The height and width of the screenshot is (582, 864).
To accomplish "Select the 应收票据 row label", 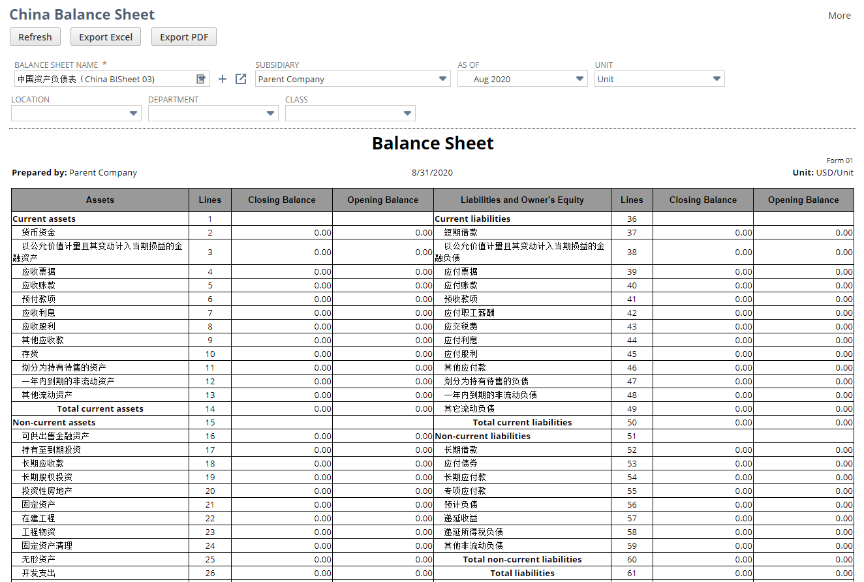I will pyautogui.click(x=39, y=272).
